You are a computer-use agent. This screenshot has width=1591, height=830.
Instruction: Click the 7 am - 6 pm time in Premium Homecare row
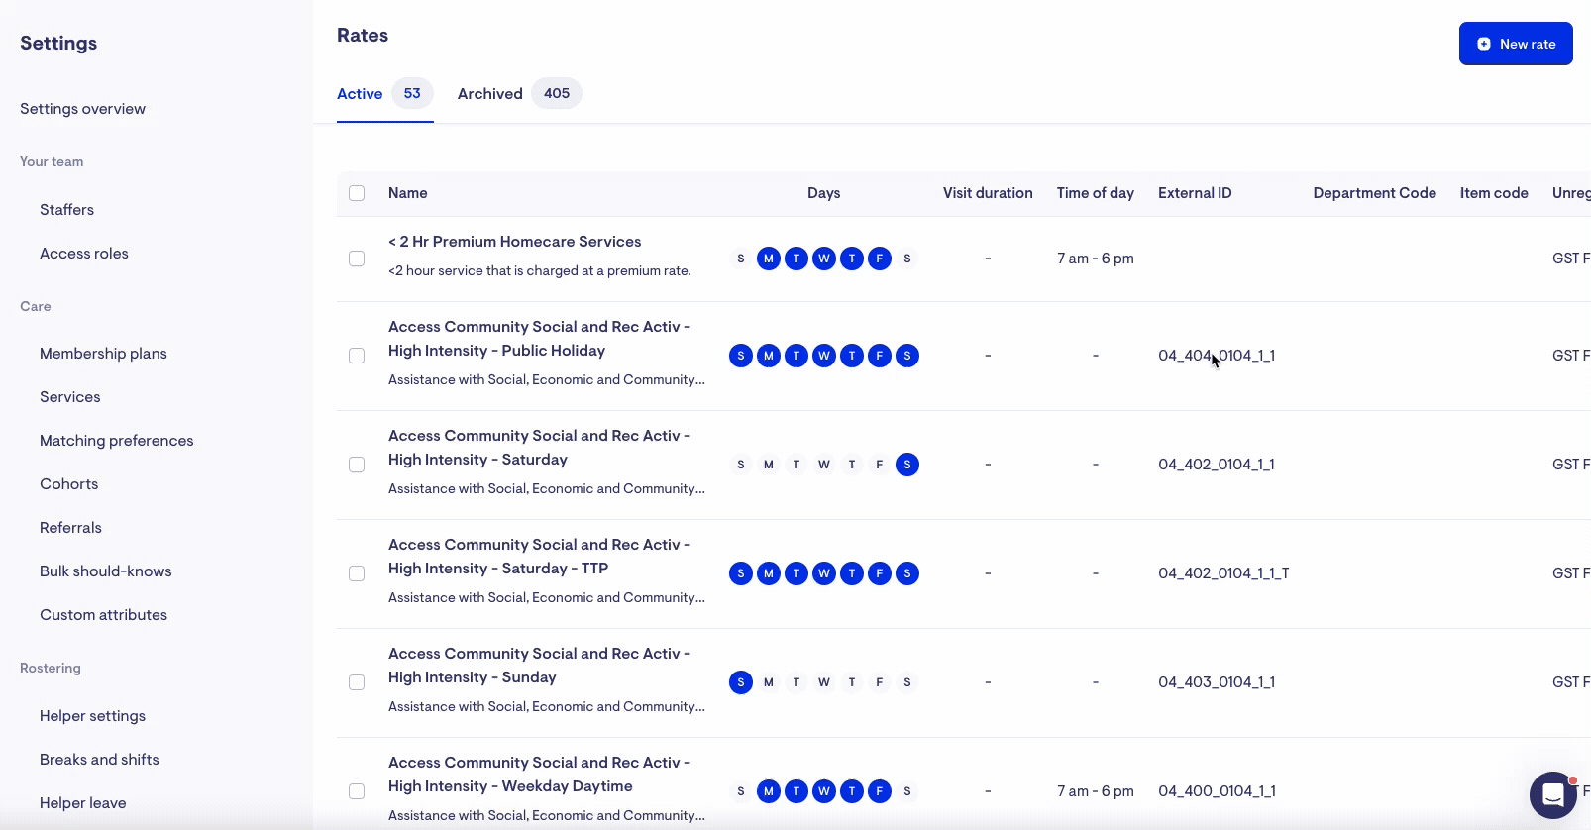coord(1095,259)
